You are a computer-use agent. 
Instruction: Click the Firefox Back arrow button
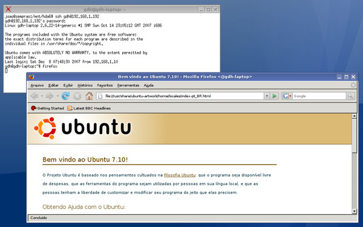[x=34, y=96]
